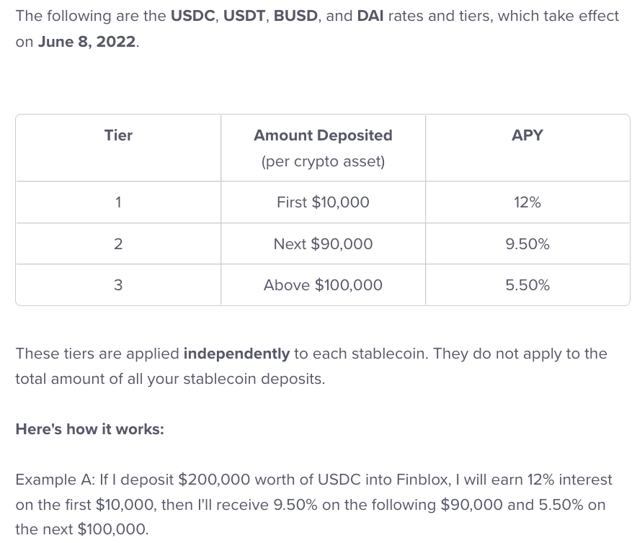The image size is (637, 543).
Task: Click the Tier column header
Action: [x=118, y=135]
